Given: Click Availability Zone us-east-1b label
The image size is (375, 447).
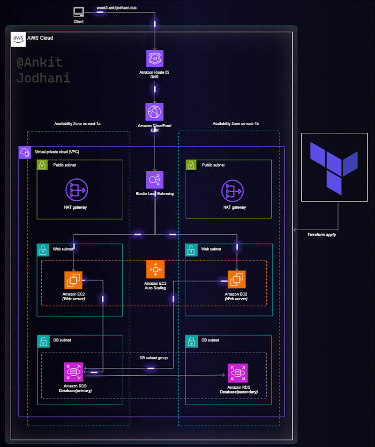Looking at the screenshot, I should tap(236, 124).
